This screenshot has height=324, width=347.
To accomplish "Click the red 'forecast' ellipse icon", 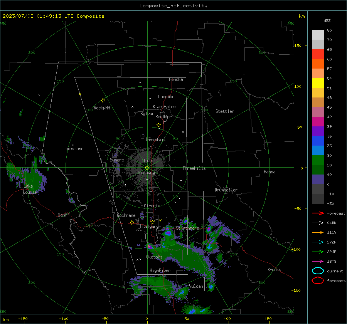I will pyautogui.click(x=318, y=280).
